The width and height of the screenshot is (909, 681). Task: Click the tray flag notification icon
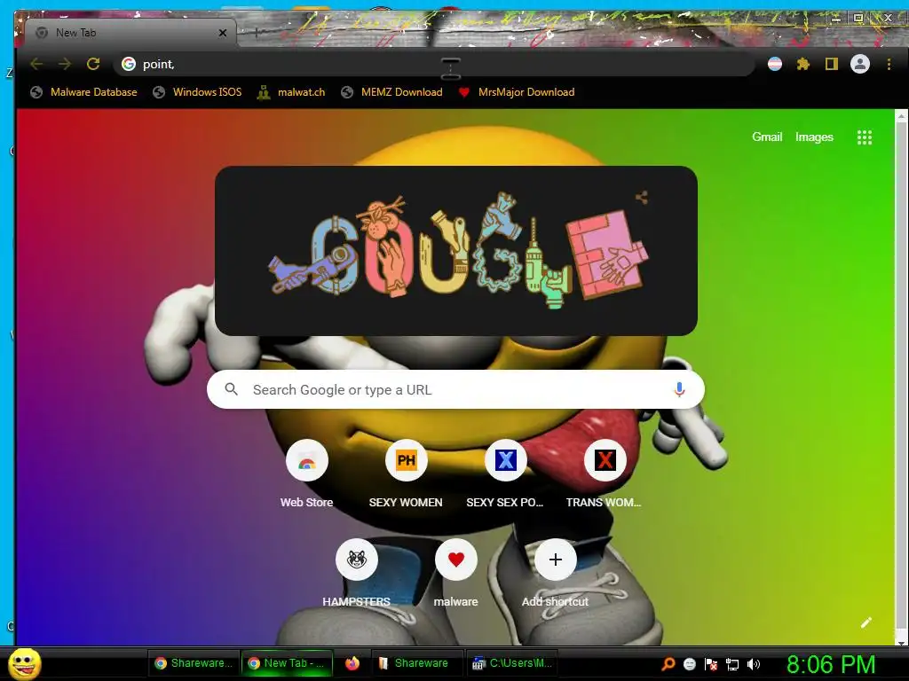tap(711, 664)
